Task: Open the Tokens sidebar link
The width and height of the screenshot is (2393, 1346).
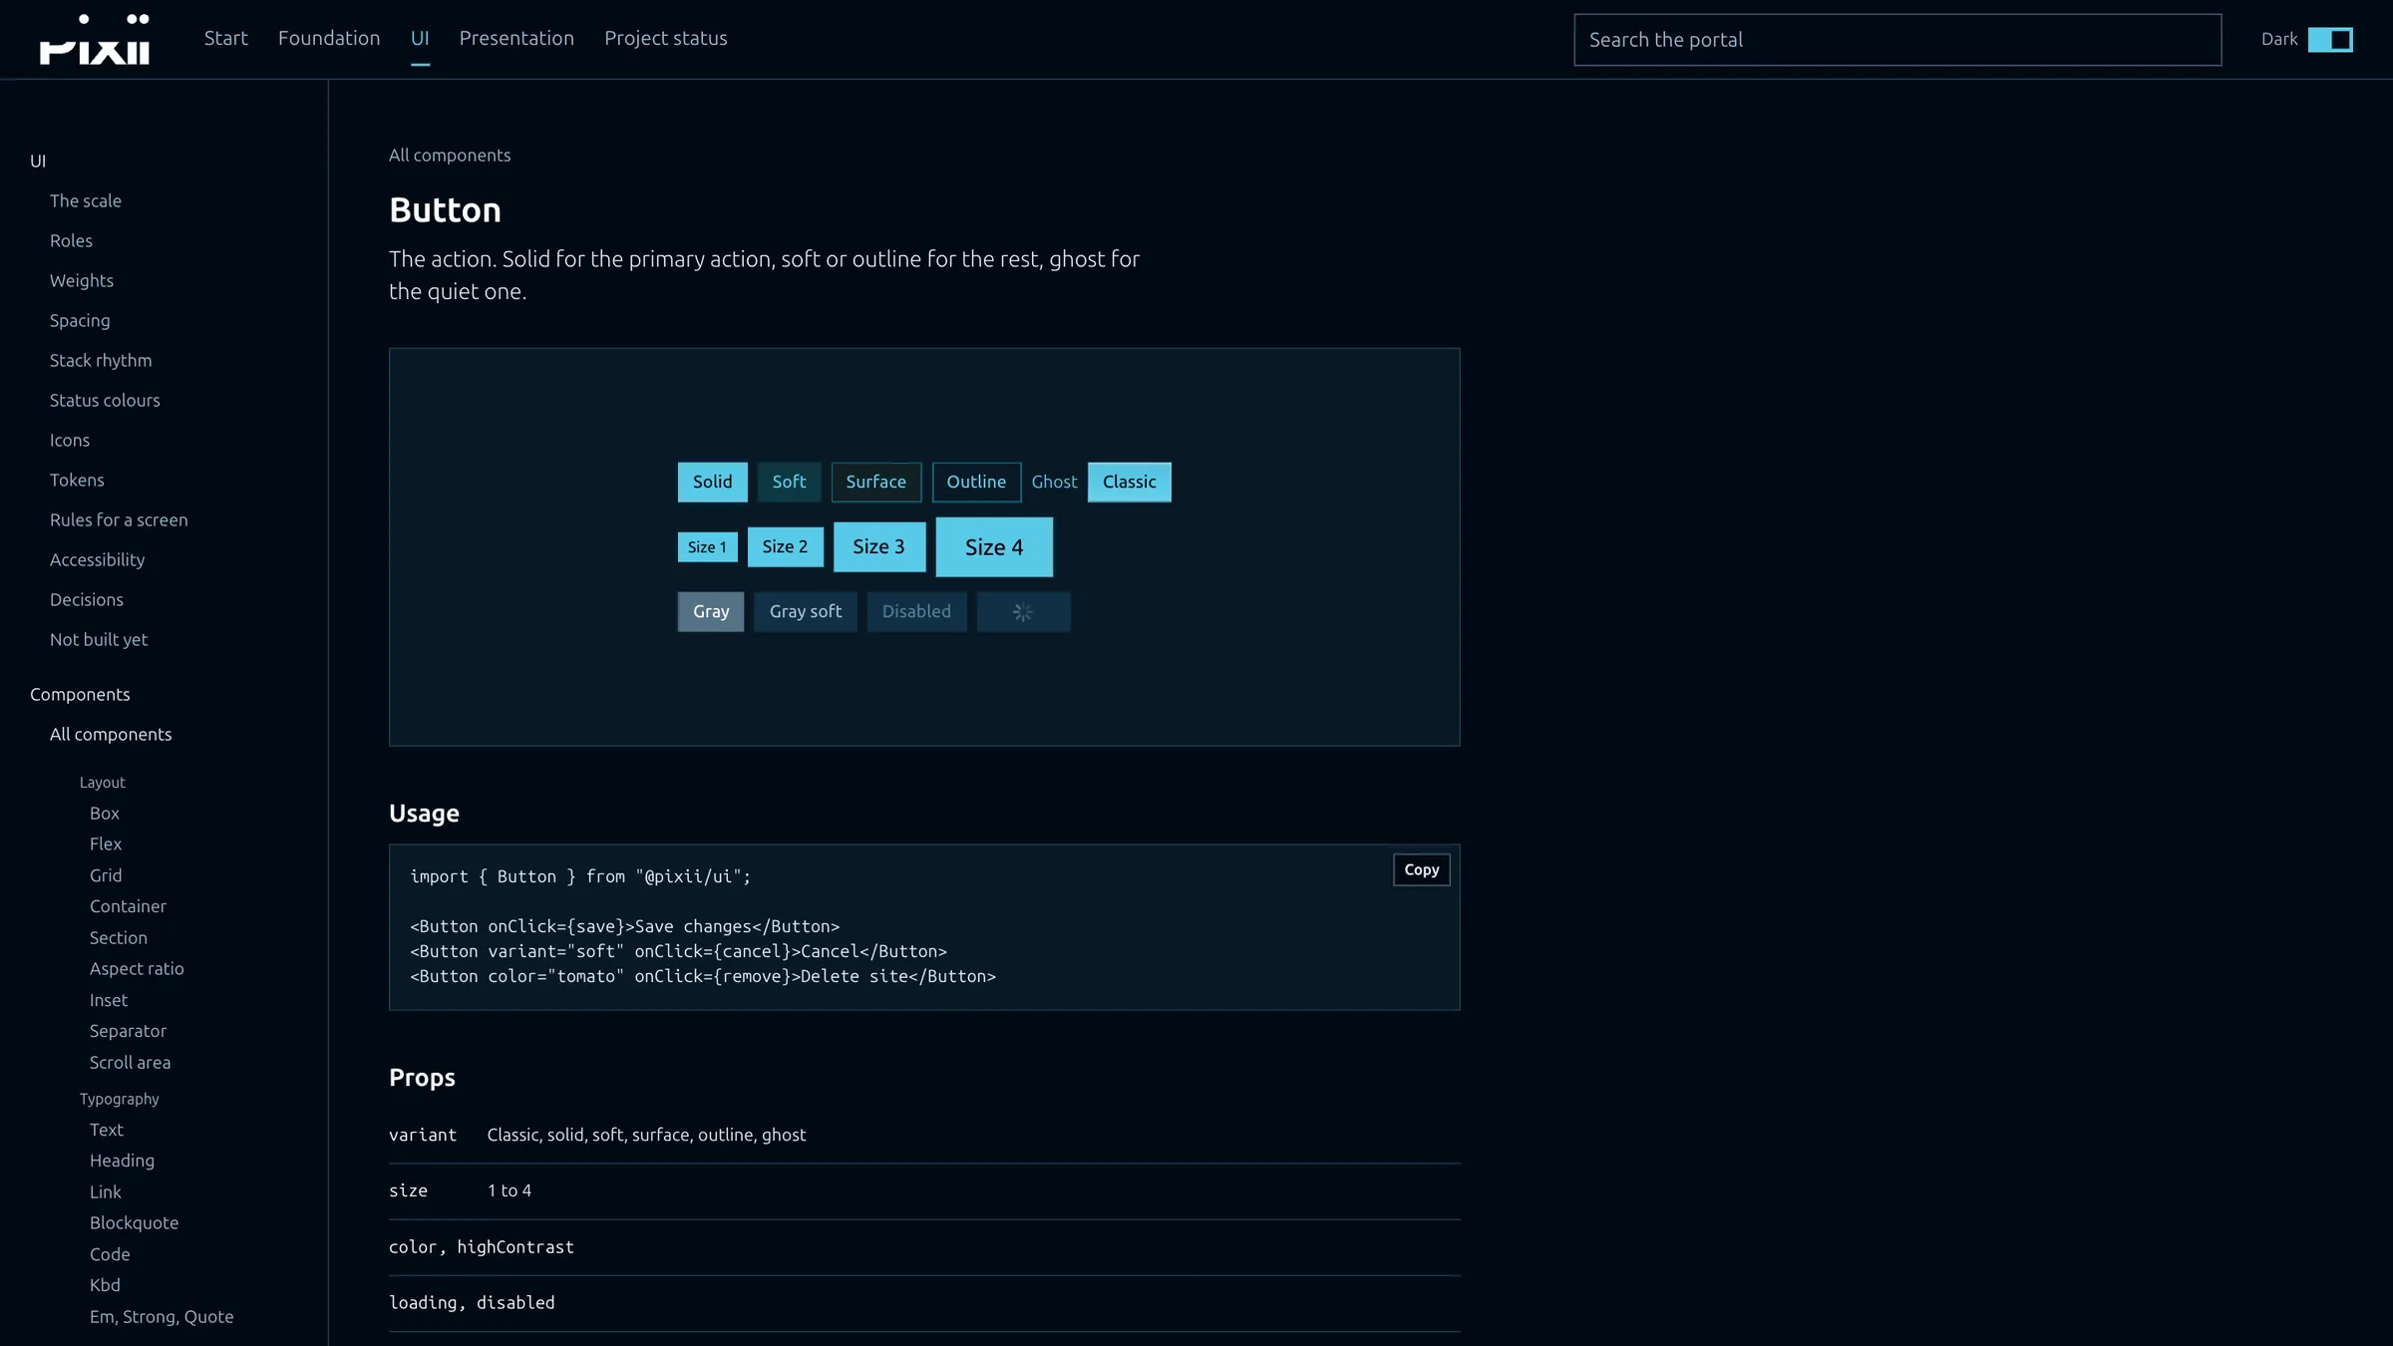Action: coord(77,481)
